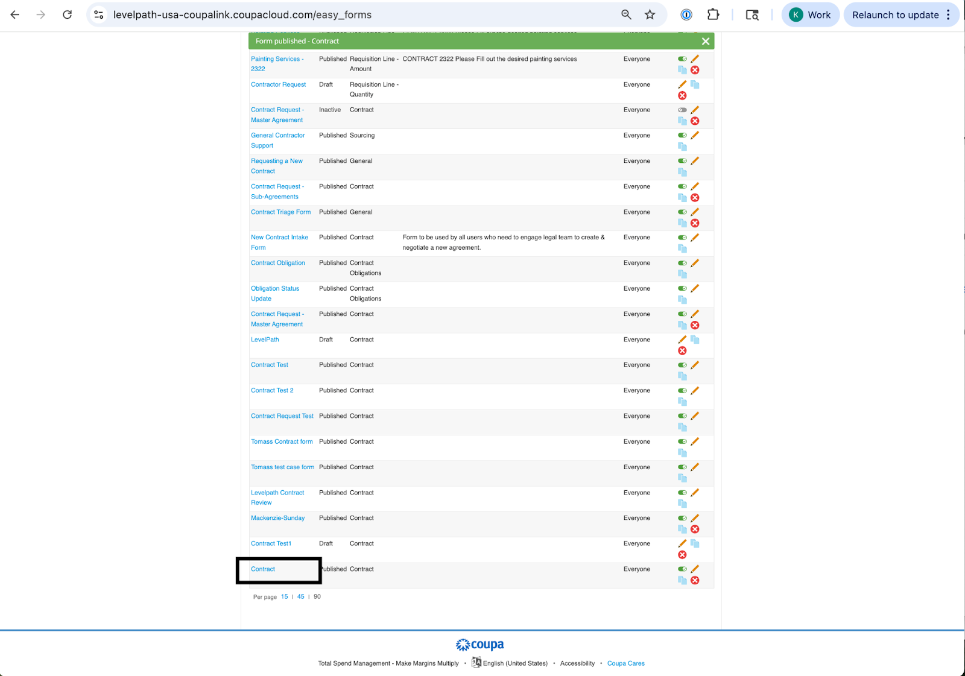
Task: Deactivate the Requesting a New Contract form
Action: point(682,161)
